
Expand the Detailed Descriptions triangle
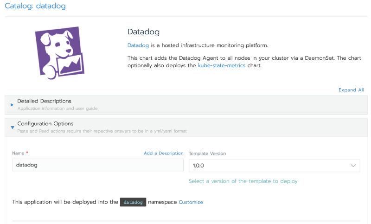pyautogui.click(x=12, y=105)
